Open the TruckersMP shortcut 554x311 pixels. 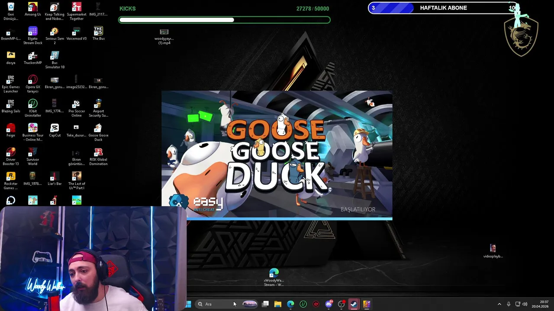32,58
